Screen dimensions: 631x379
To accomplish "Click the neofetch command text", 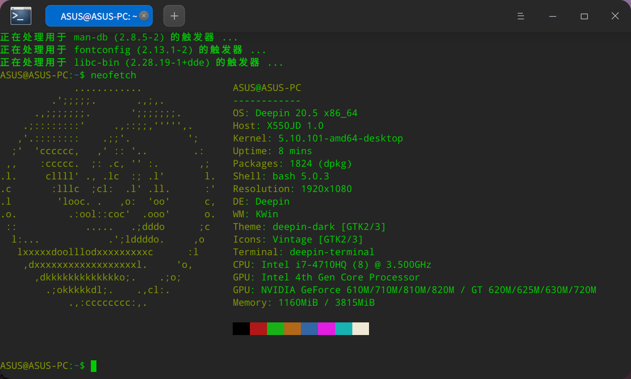I will 114,75.
